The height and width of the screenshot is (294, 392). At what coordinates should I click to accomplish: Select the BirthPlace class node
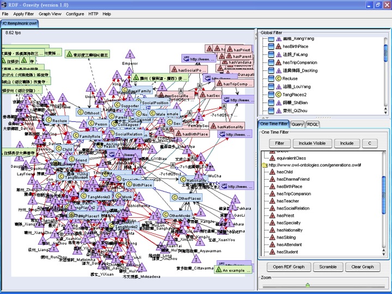tap(139, 185)
